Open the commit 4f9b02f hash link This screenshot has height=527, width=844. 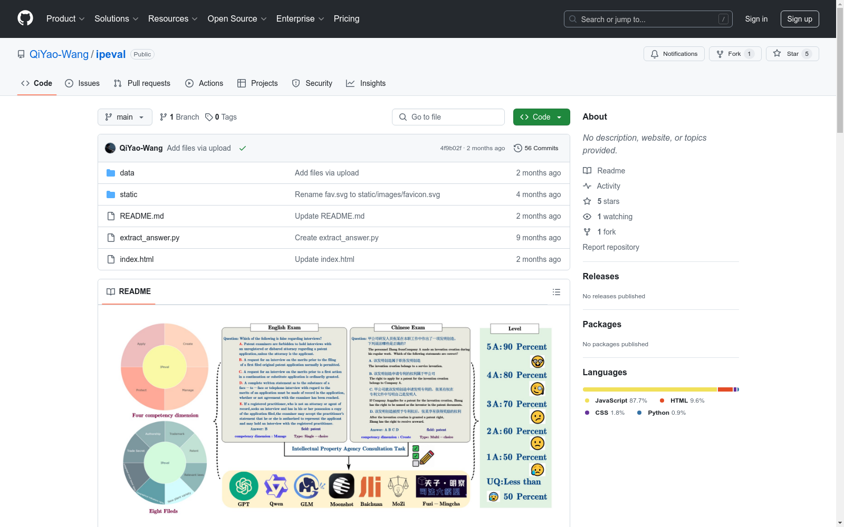pyautogui.click(x=450, y=148)
